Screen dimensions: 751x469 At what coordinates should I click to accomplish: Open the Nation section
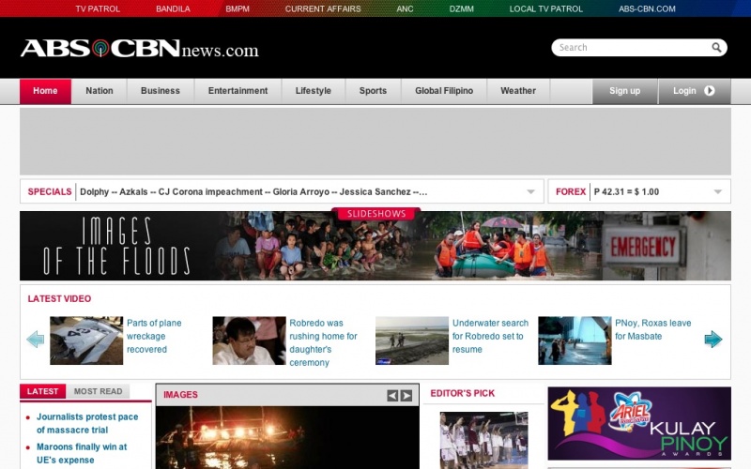[x=100, y=91]
